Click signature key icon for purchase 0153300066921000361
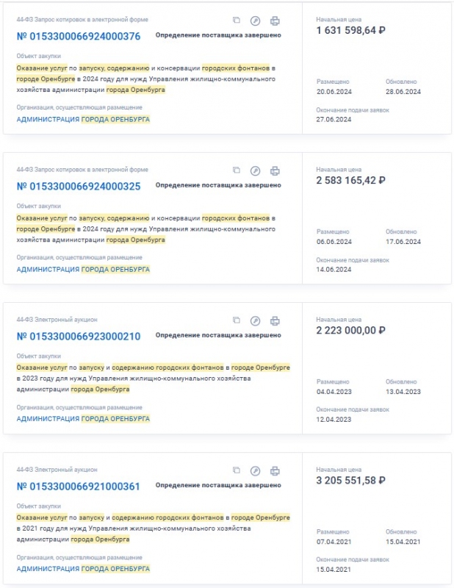 tap(255, 470)
